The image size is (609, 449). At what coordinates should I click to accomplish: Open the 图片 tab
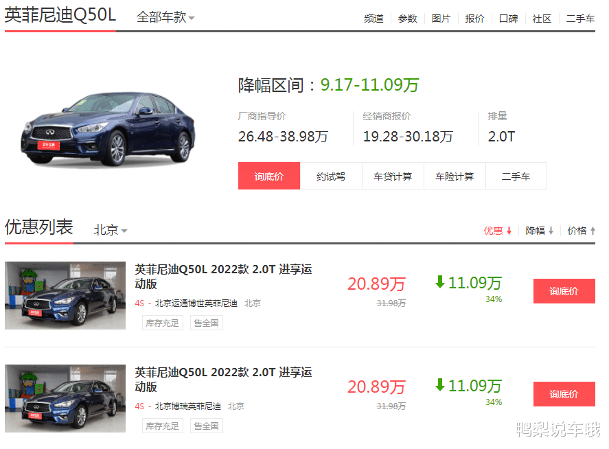click(x=441, y=19)
